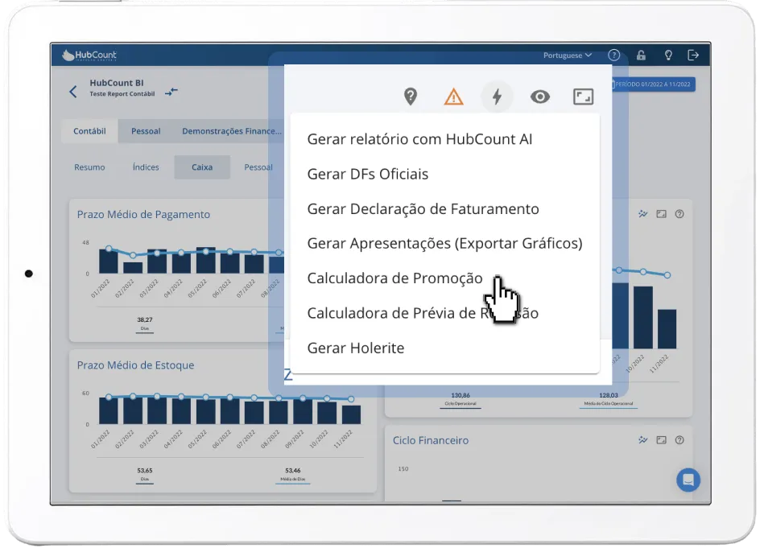
Task: Click trend line icon on Ciclo Financeiro card
Action: coord(643,440)
